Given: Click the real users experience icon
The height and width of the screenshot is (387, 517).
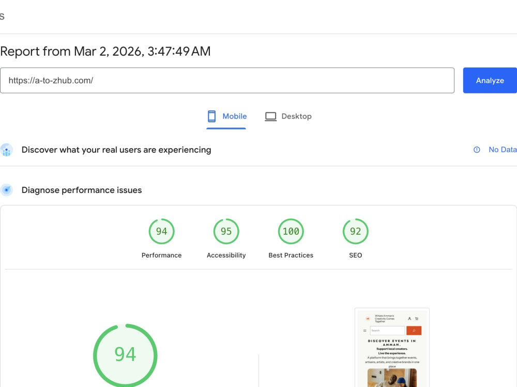Looking at the screenshot, I should pos(6,150).
